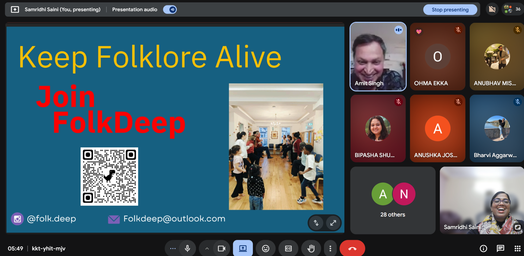
Task: Open participants list showing 36 people
Action: [x=513, y=9]
